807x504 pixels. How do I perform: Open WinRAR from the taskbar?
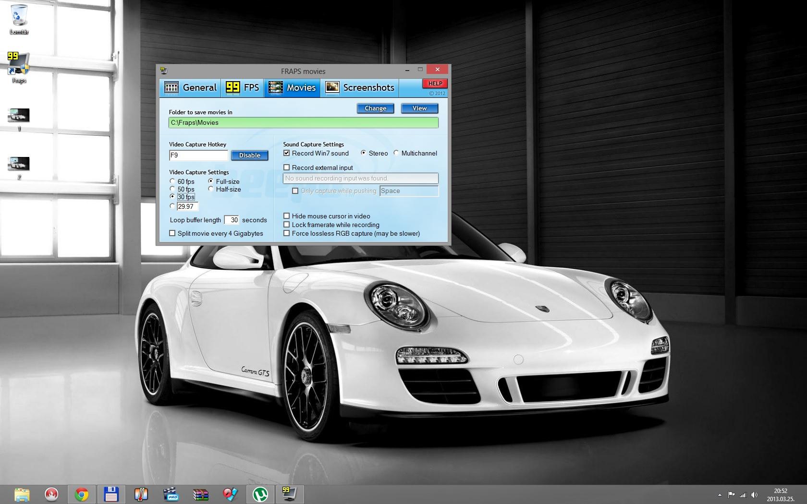point(201,494)
